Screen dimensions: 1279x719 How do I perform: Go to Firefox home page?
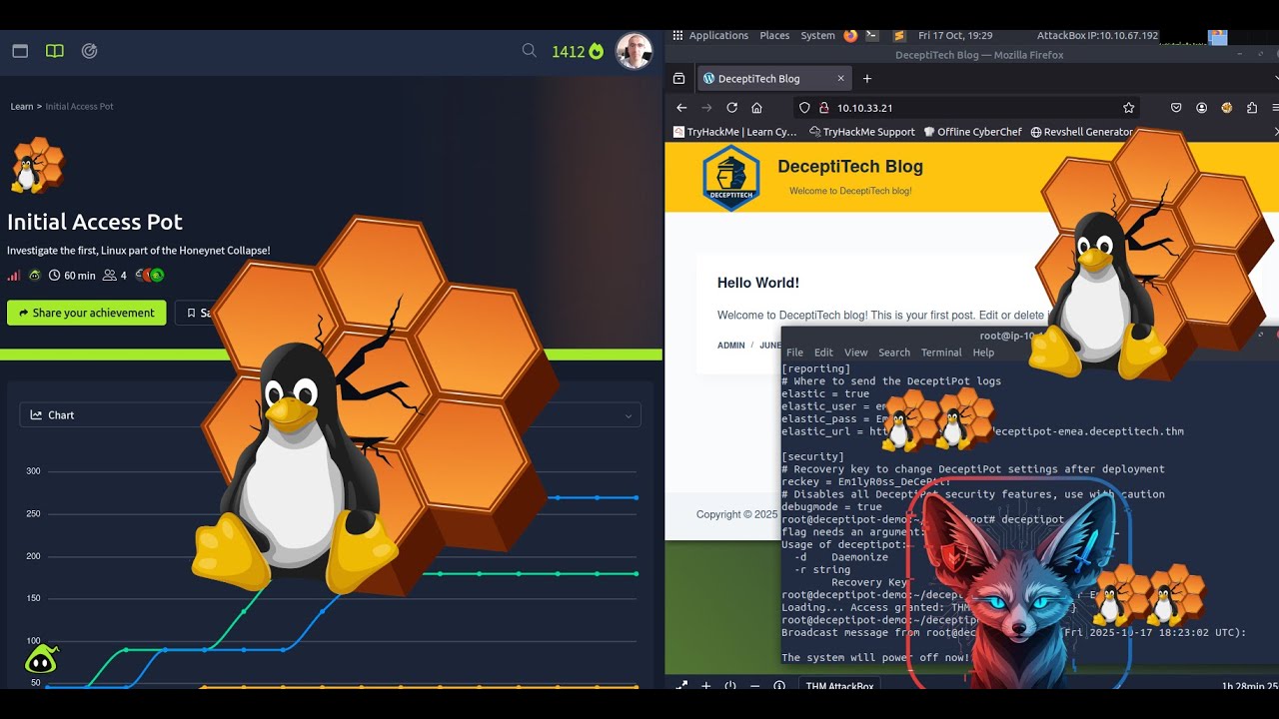(757, 108)
